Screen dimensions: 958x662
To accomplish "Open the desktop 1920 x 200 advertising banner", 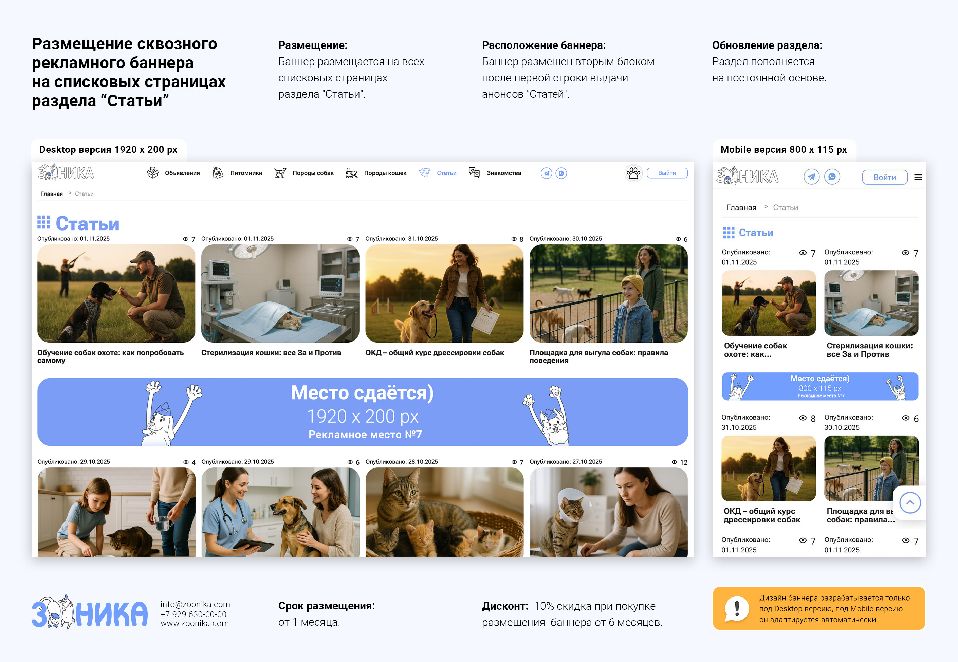I will click(x=363, y=412).
